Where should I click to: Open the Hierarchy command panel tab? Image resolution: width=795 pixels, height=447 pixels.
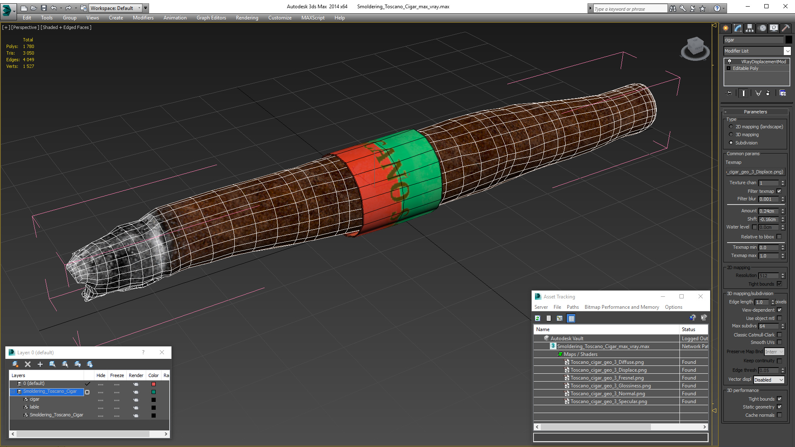tap(750, 28)
